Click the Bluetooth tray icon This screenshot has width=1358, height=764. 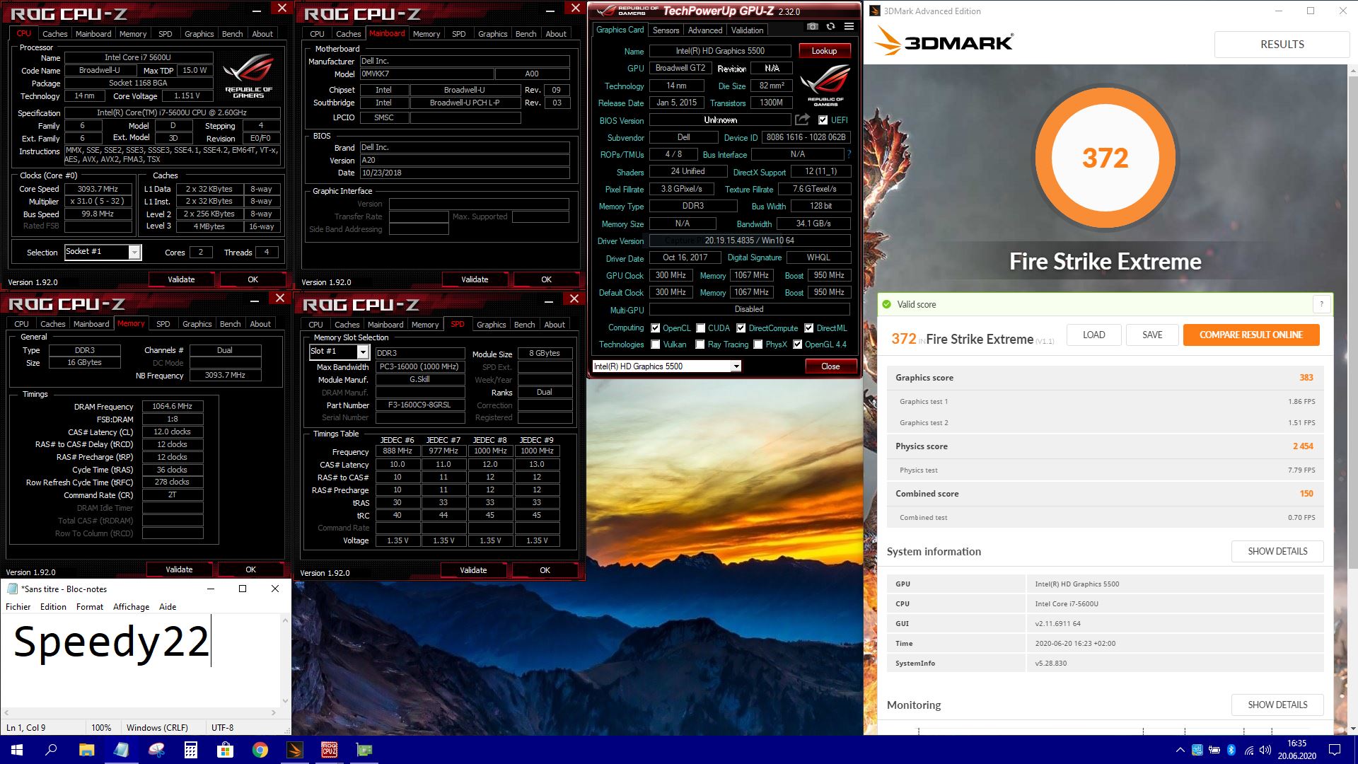1231,750
